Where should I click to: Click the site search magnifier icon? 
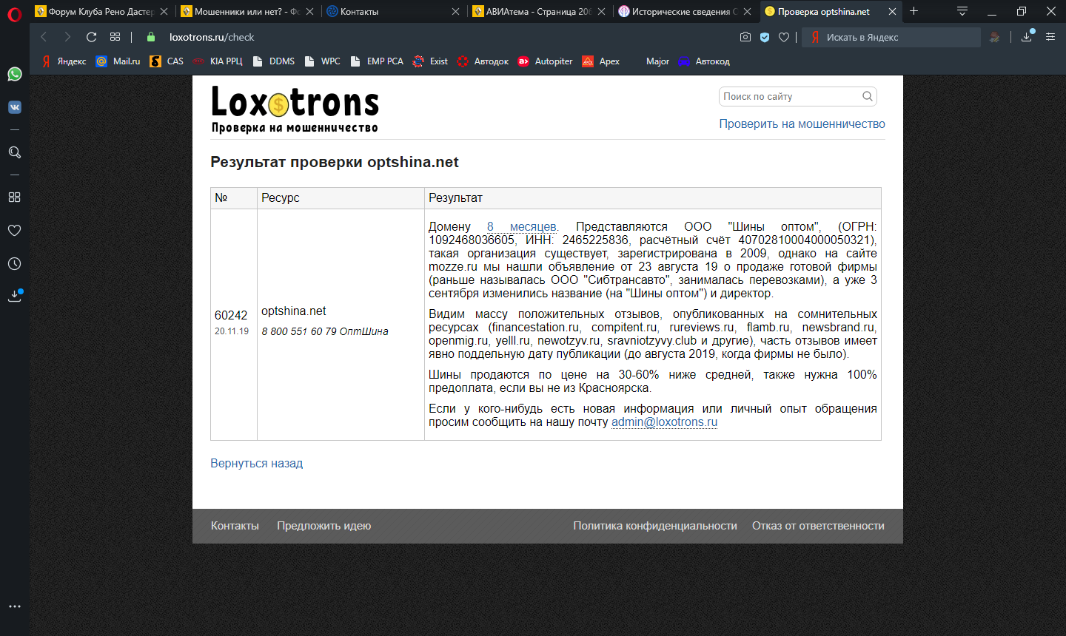click(868, 96)
